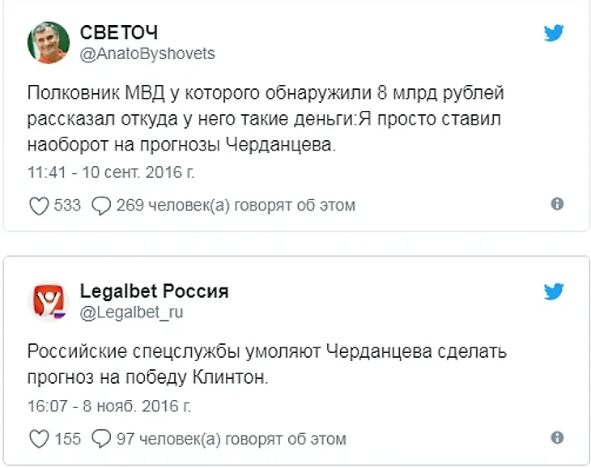Viewport: 591px width, 468px height.
Task: View the 269 человек(а) говорят об этом link
Action: pyautogui.click(x=236, y=206)
